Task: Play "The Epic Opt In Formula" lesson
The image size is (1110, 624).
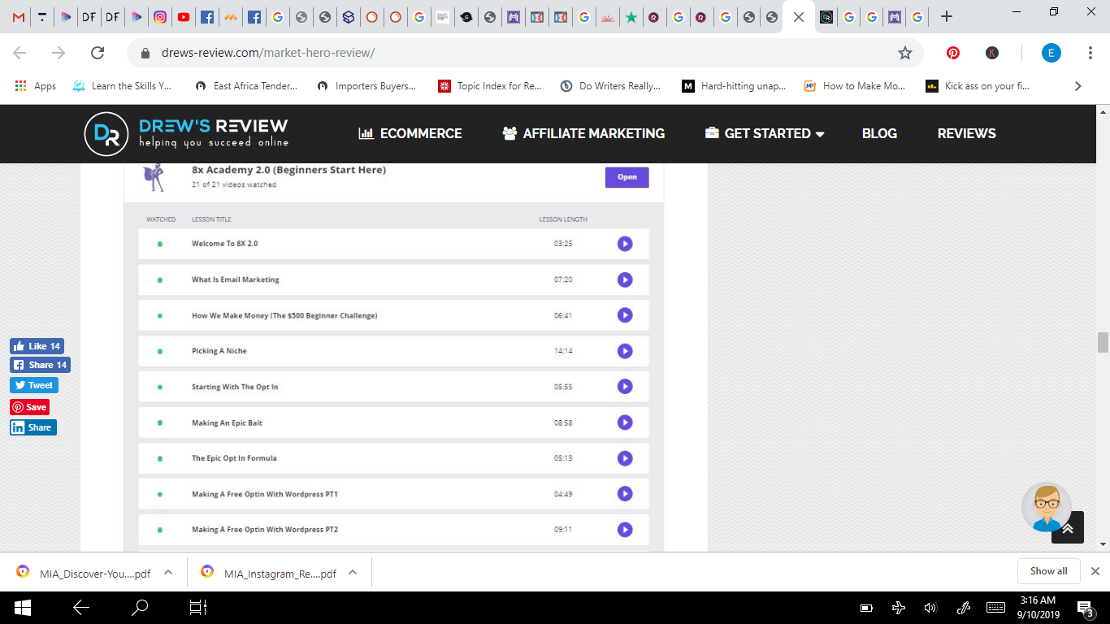Action: coord(624,458)
